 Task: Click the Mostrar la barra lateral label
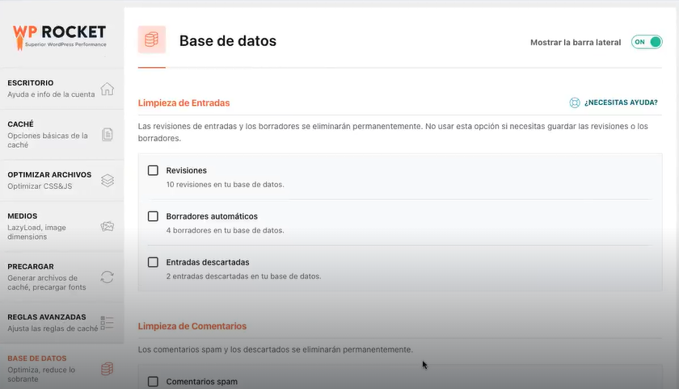pyautogui.click(x=576, y=42)
